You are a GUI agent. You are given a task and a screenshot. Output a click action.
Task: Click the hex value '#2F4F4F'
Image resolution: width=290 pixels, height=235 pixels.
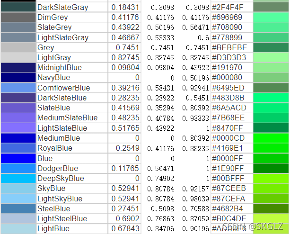pos(228,7)
